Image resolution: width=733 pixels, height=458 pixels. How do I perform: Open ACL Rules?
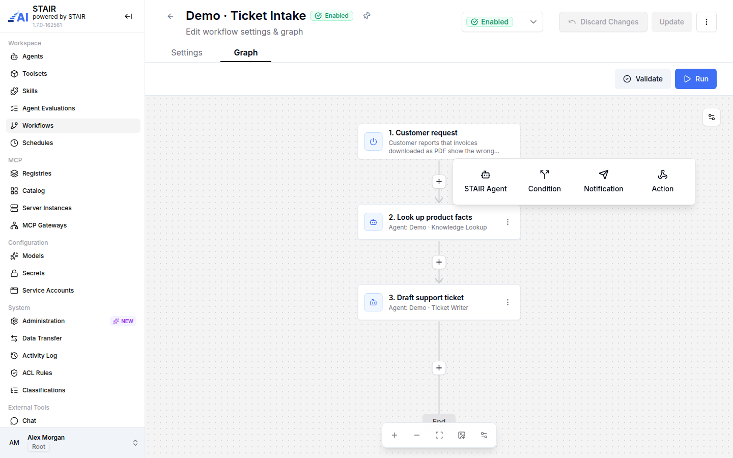(73, 373)
